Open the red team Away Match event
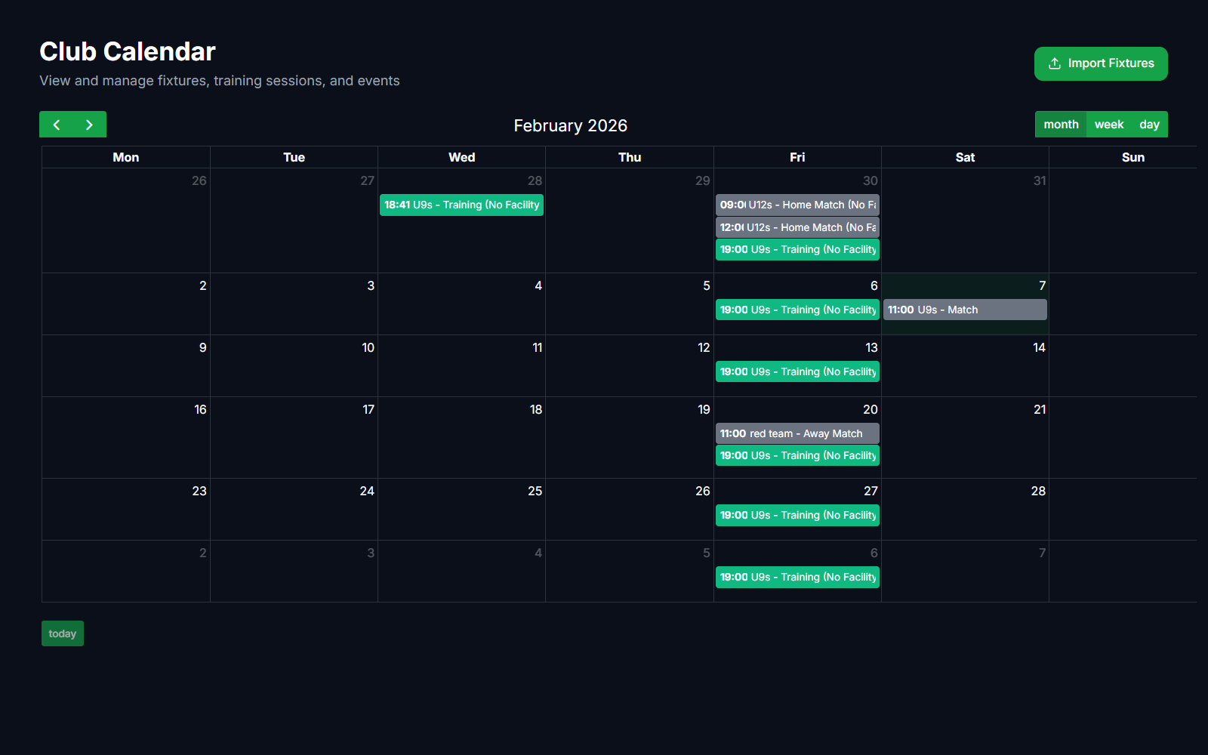1208x755 pixels. tap(797, 433)
